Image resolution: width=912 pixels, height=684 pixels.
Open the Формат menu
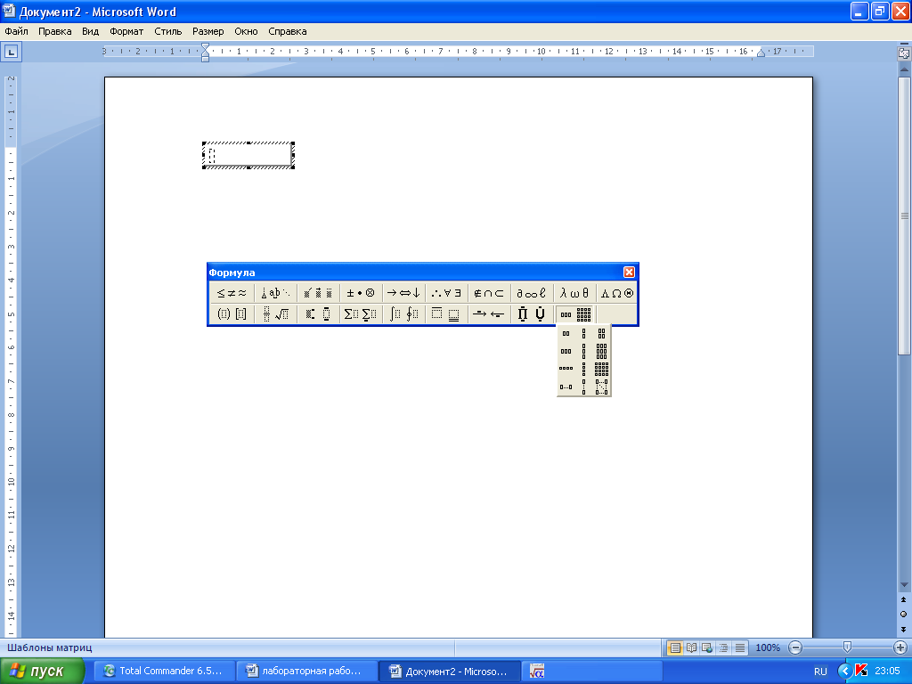click(126, 31)
